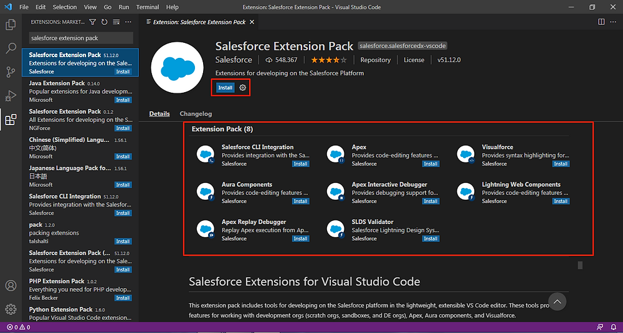Clear extensions search results icon
Viewport: 623px width, 333px height.
pos(116,22)
